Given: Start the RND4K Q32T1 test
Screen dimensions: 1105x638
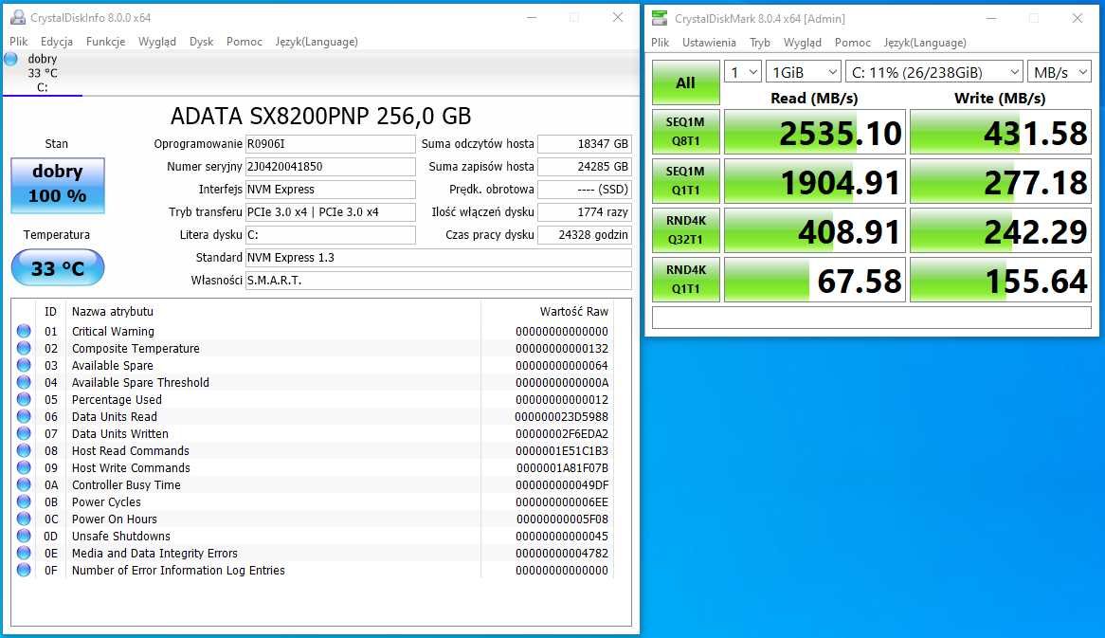Looking at the screenshot, I should [x=686, y=229].
